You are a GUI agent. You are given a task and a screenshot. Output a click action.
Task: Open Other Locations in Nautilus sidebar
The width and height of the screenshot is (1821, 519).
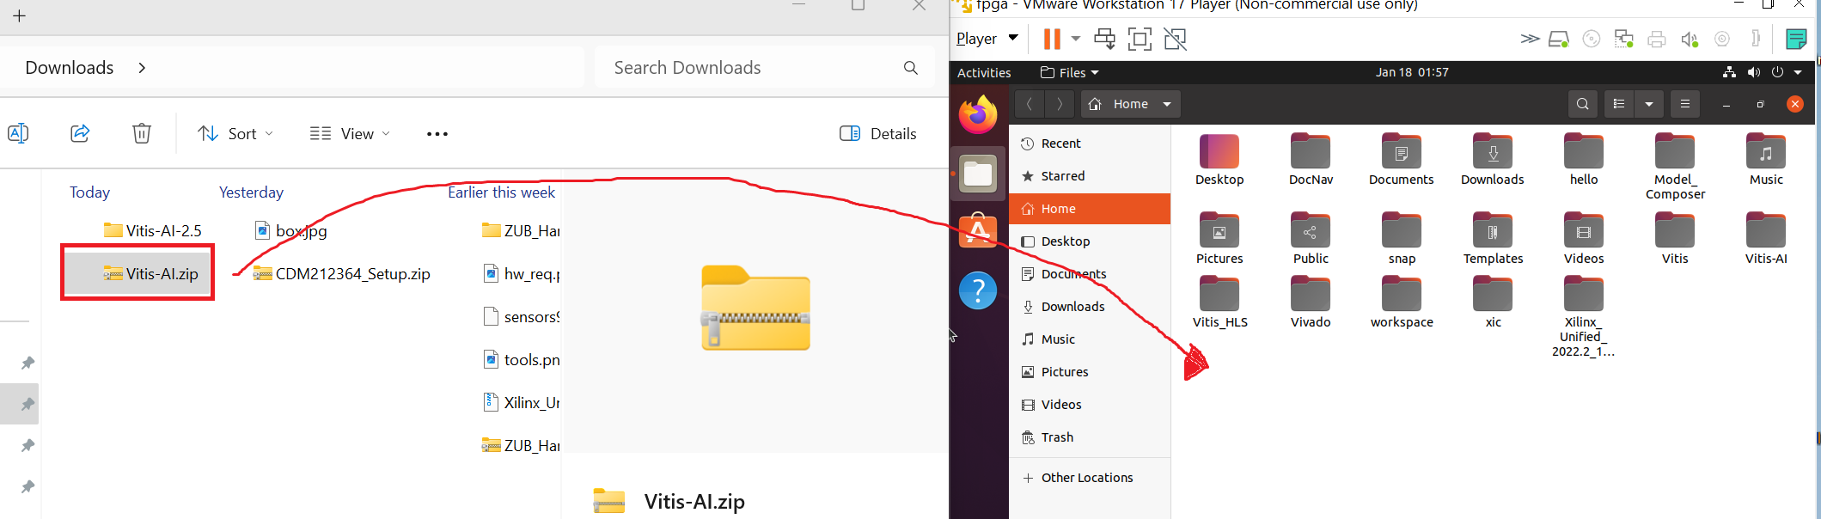coord(1090,478)
